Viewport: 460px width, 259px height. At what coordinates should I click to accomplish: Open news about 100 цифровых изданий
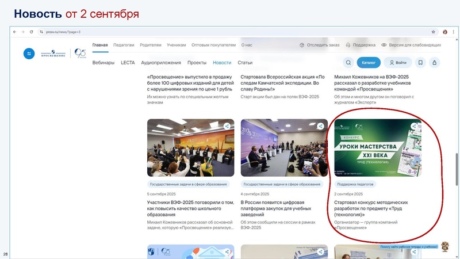tap(190, 83)
